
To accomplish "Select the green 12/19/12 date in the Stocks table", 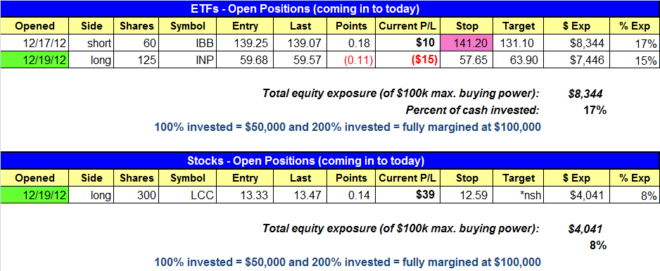I will pyautogui.click(x=34, y=195).
